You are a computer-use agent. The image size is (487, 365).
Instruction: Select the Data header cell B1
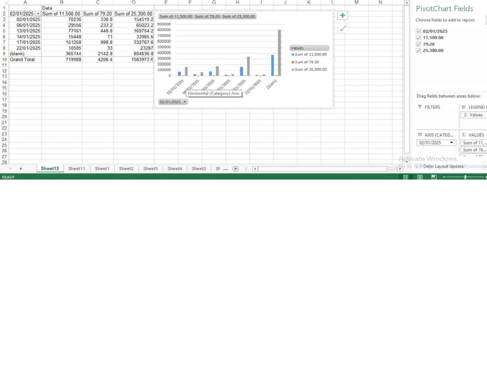[61, 8]
